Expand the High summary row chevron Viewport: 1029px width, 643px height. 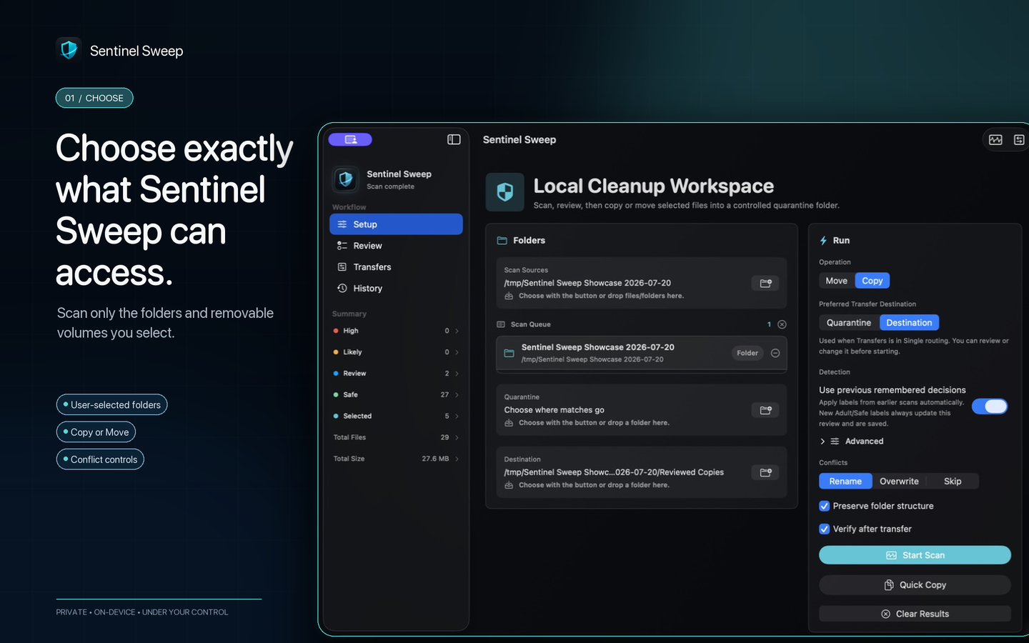click(457, 331)
